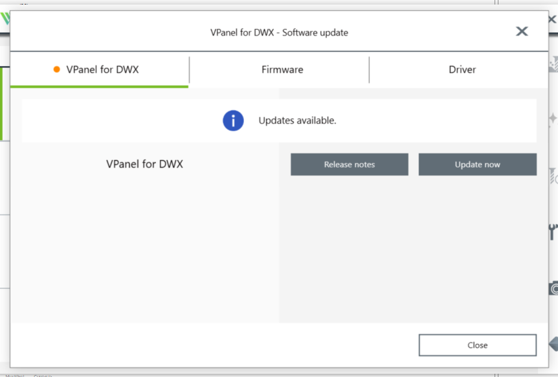Image resolution: width=558 pixels, height=377 pixels.
Task: Click the Update now button
Action: 477,165
